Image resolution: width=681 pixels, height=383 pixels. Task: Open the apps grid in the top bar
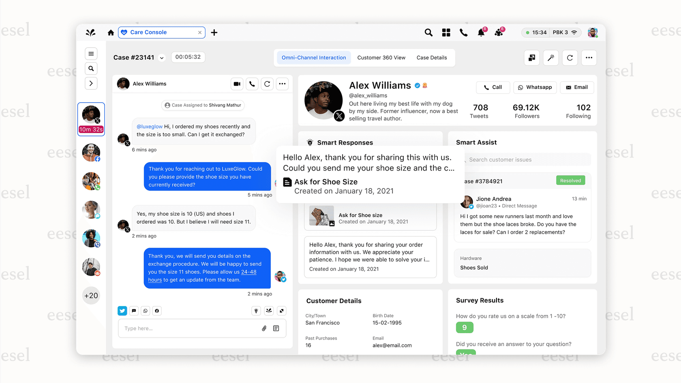pos(446,32)
